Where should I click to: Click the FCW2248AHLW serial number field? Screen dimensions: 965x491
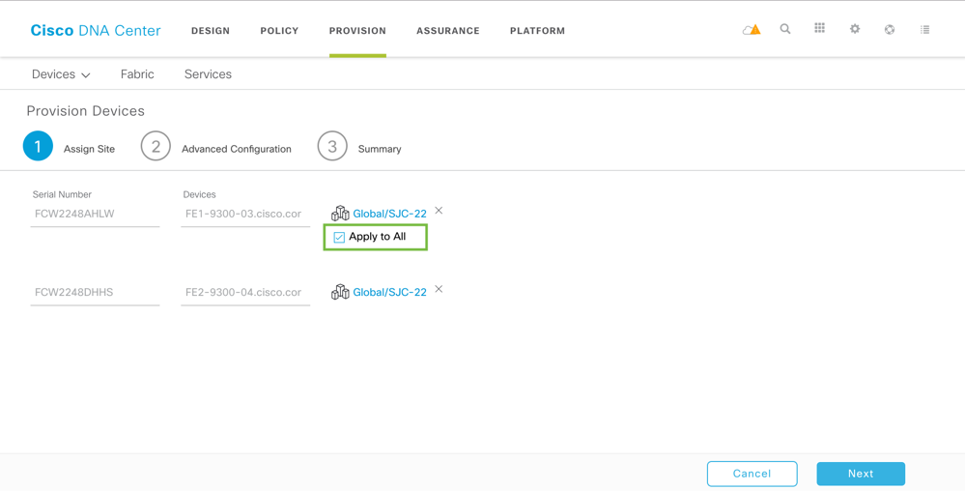pyautogui.click(x=95, y=215)
